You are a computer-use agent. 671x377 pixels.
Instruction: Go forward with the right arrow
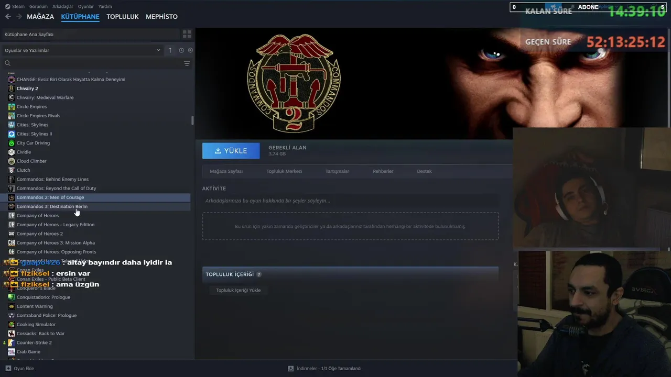click(19, 17)
